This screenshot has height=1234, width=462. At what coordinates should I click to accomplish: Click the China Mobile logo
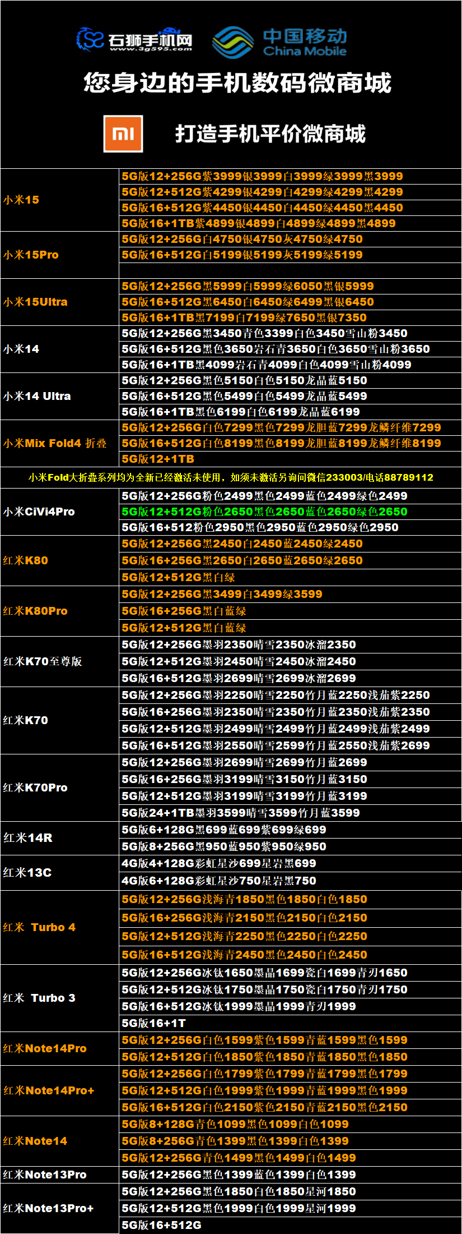(x=280, y=42)
